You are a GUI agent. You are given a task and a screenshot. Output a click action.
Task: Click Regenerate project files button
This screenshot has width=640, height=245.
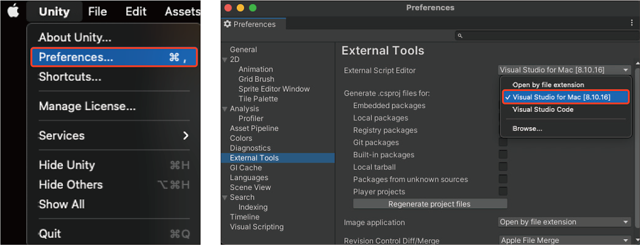point(430,203)
